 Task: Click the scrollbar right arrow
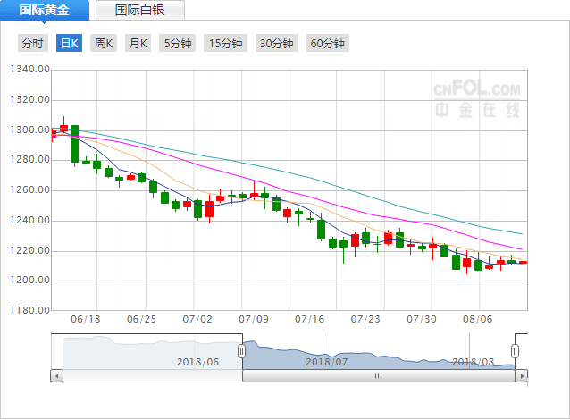click(522, 375)
